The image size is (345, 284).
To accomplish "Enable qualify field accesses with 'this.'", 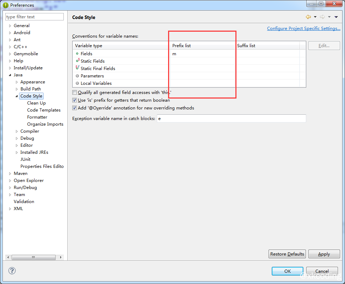I will [x=74, y=93].
